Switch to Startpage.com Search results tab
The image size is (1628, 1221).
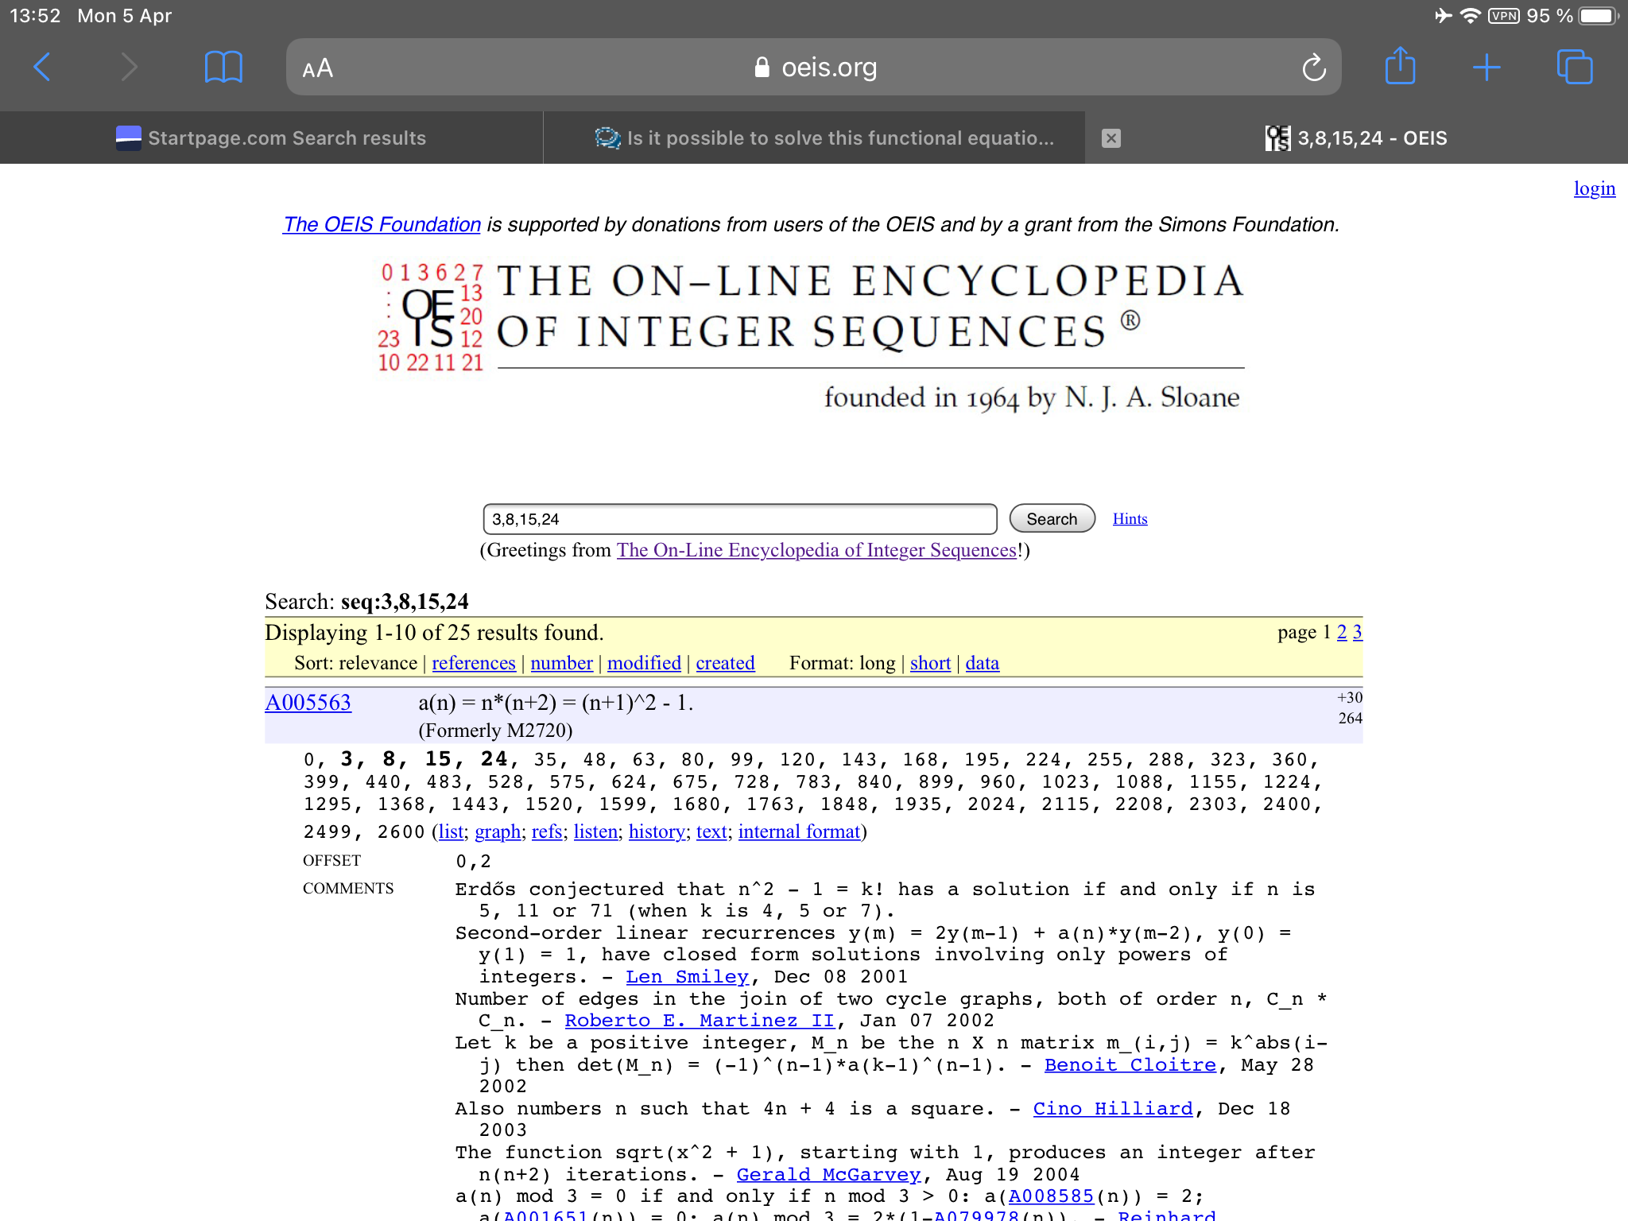coord(271,138)
